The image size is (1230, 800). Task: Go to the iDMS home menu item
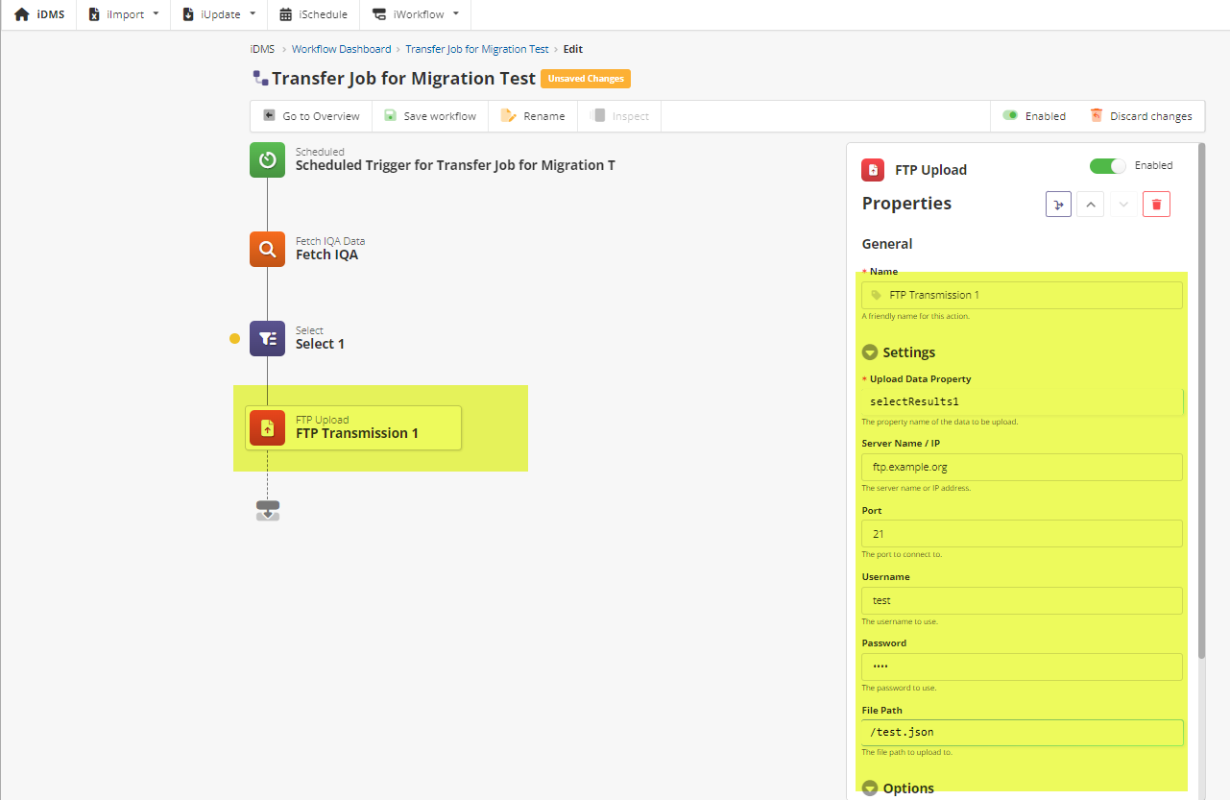(39, 14)
